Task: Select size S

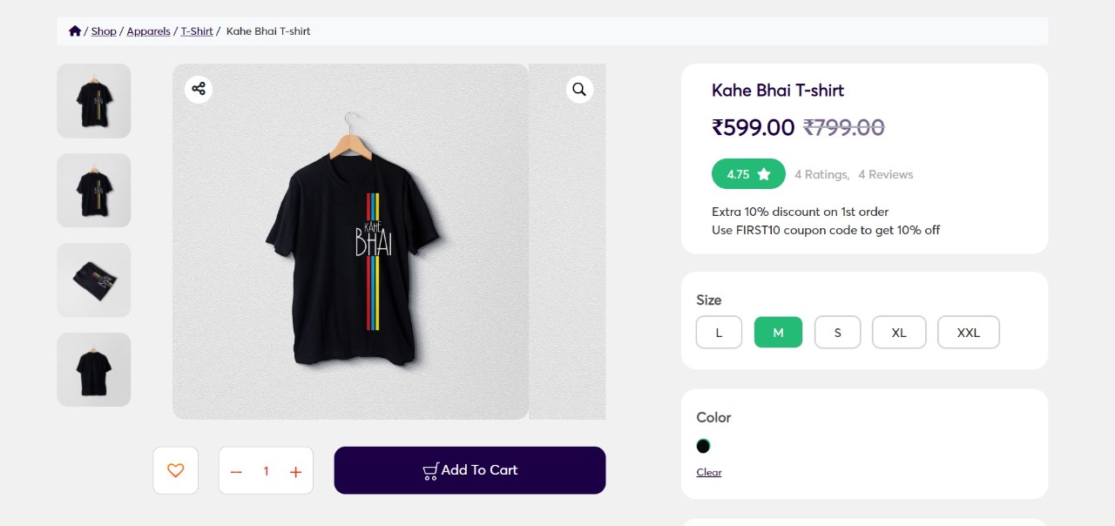Action: [837, 332]
